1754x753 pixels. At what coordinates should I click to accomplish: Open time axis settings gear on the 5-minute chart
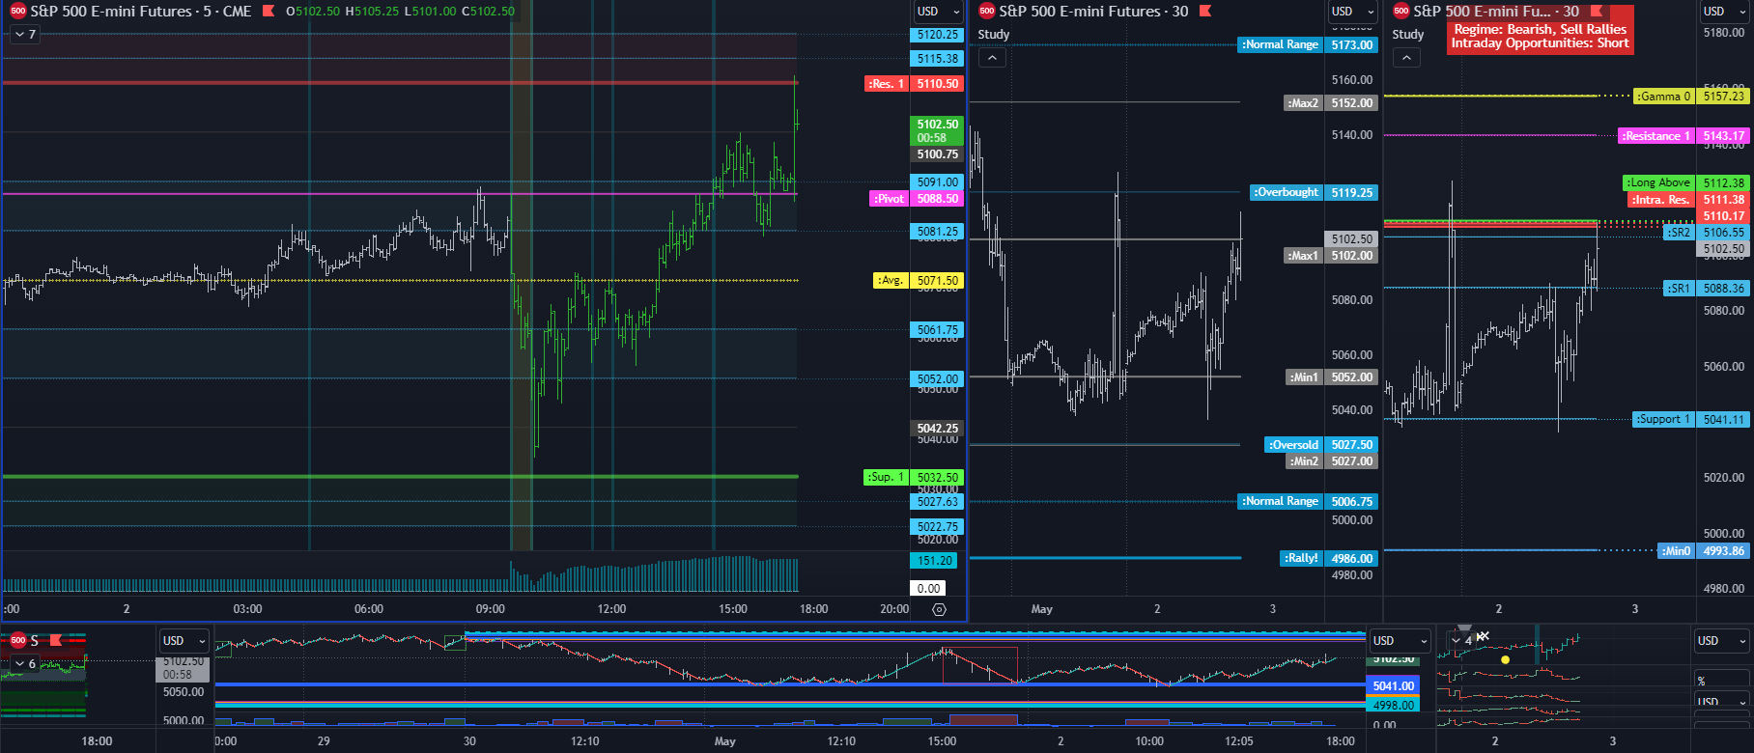coord(939,609)
